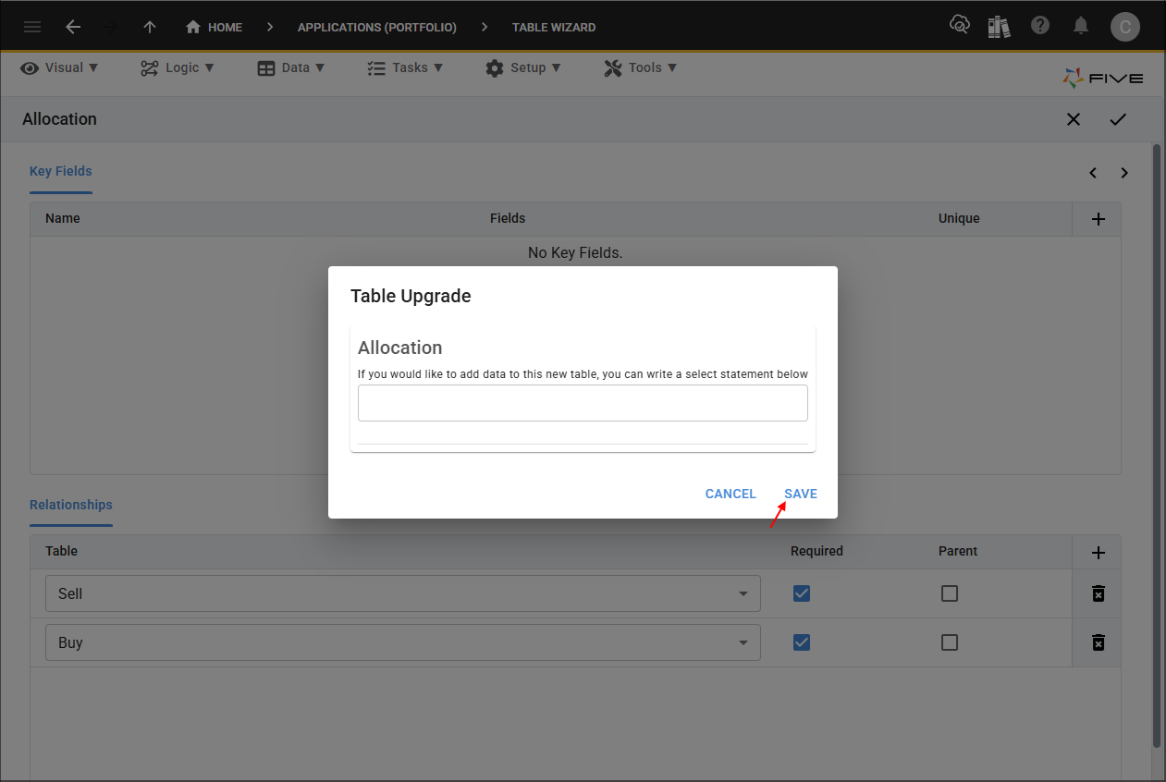1166x782 pixels.
Task: Go to previous page with left chevron
Action: (1093, 173)
